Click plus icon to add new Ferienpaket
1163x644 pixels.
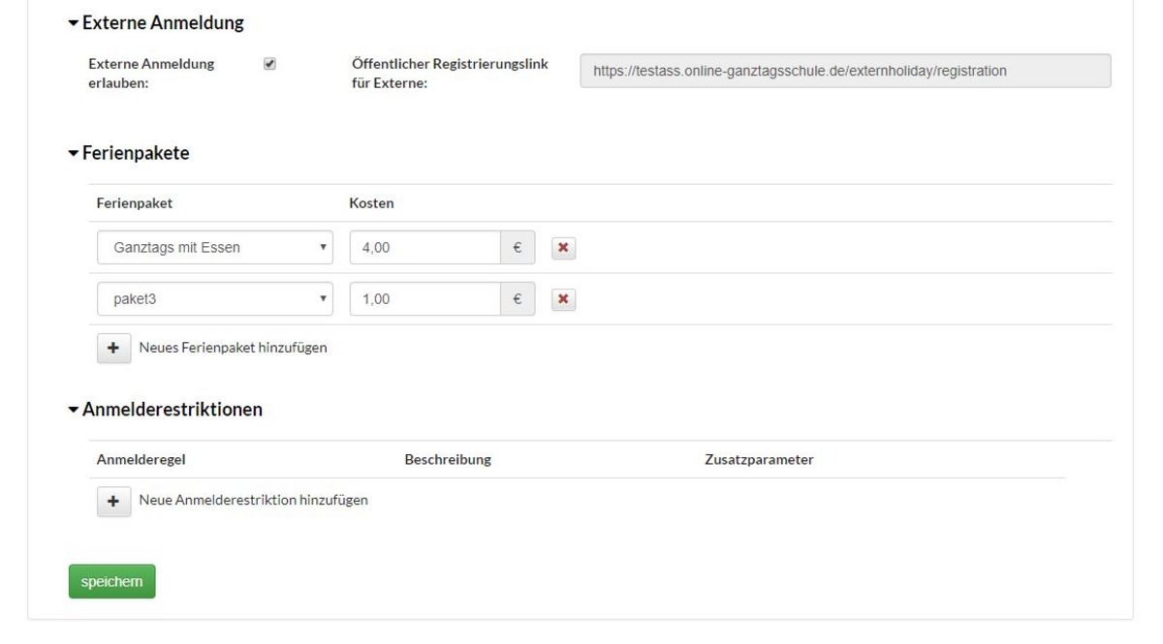pos(113,348)
